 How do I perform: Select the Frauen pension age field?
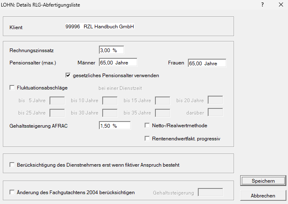207,63
